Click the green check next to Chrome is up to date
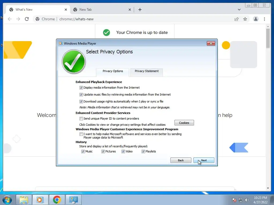The width and height of the screenshot is (274, 205). click(106, 32)
